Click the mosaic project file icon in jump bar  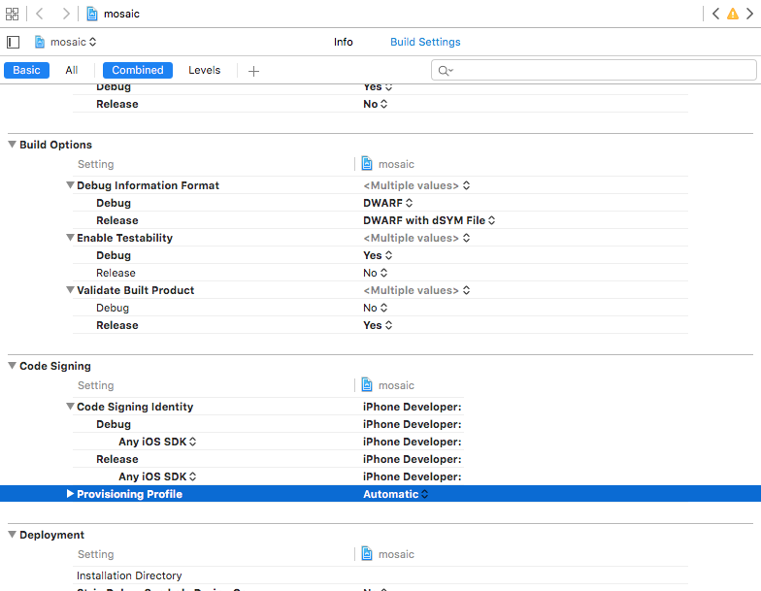(91, 14)
